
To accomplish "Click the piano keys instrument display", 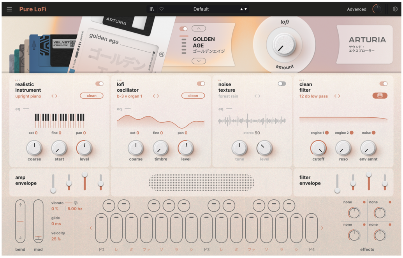I will tap(59, 121).
